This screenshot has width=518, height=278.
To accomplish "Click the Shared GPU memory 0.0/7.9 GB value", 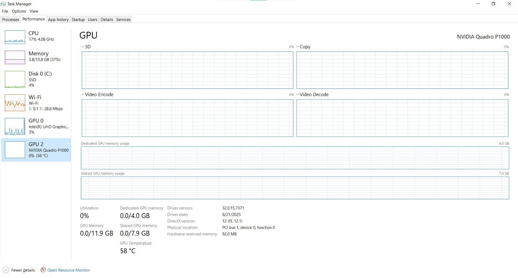I will coord(135,233).
